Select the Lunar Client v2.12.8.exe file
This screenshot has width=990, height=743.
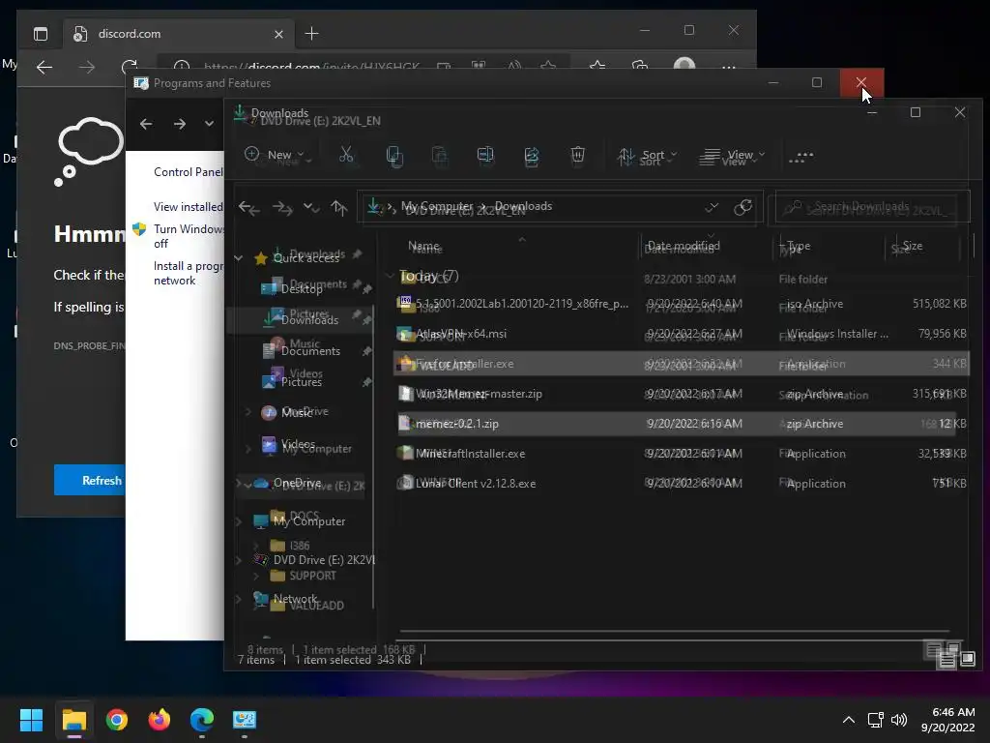click(681, 484)
